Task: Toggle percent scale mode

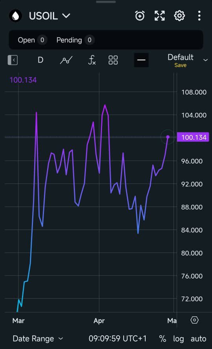Action: point(163,339)
